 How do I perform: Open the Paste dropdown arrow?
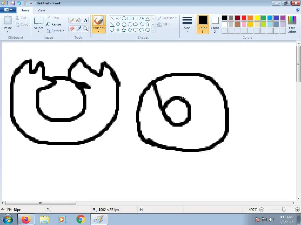[x=8, y=32]
